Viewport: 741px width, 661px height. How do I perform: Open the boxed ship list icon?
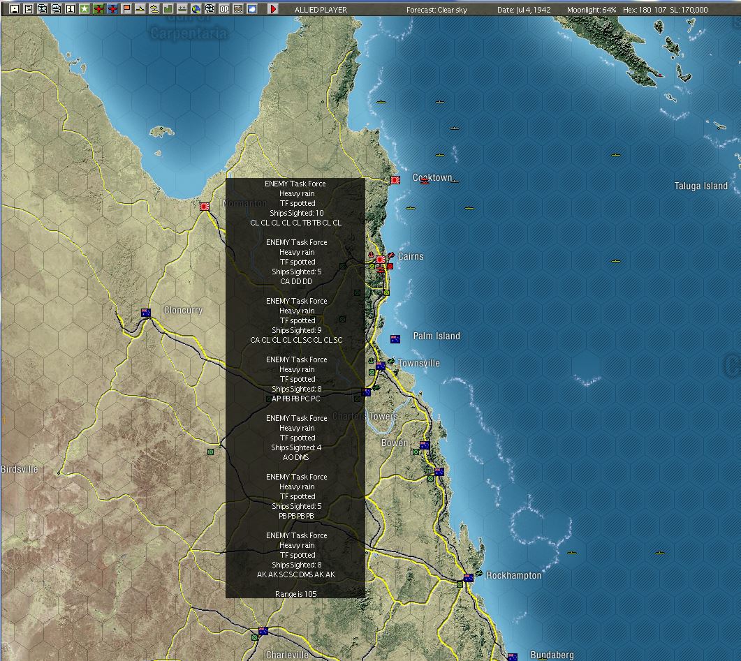point(57,9)
